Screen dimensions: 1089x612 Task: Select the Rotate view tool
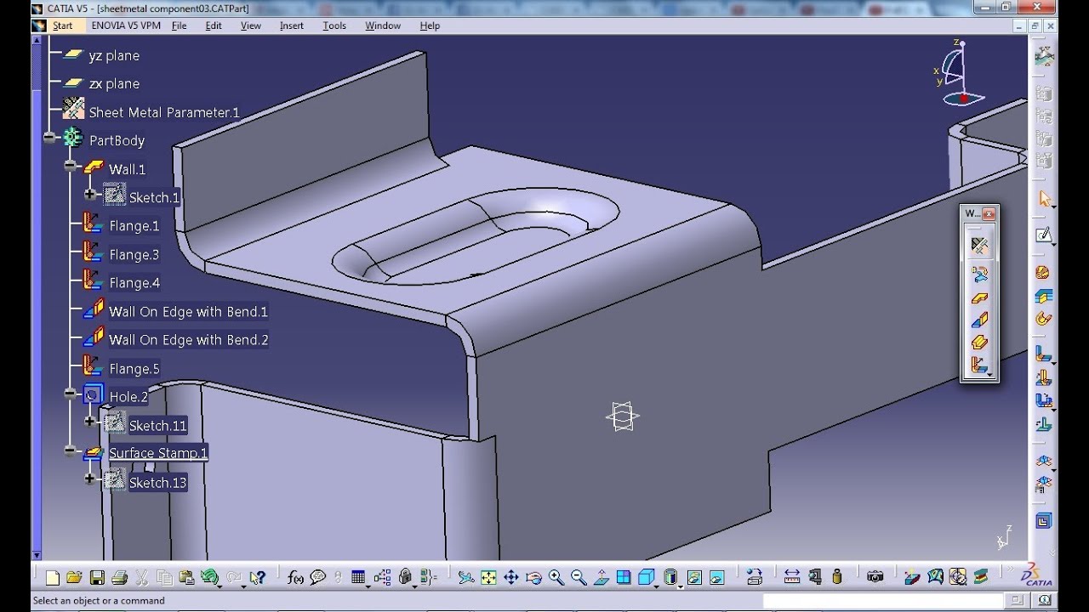[x=533, y=577]
